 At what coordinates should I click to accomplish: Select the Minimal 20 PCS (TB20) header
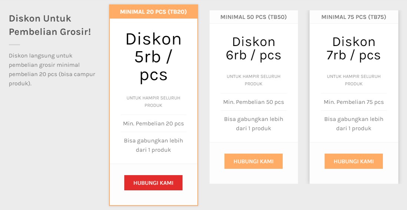[153, 12]
